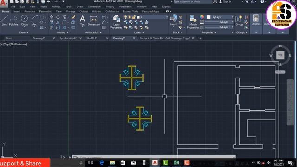Switch to the Annotate ribbon tab
This screenshot has width=297, height=167.
[x=29, y=11]
